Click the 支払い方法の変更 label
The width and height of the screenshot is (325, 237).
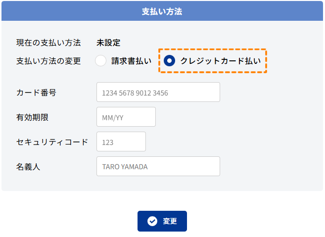coord(48,61)
